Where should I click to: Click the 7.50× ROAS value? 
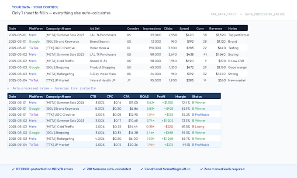coord(151,139)
